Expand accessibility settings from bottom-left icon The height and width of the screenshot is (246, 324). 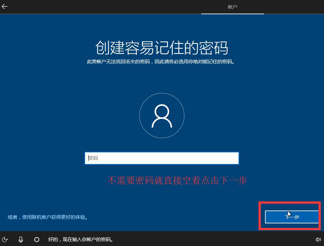point(5,240)
